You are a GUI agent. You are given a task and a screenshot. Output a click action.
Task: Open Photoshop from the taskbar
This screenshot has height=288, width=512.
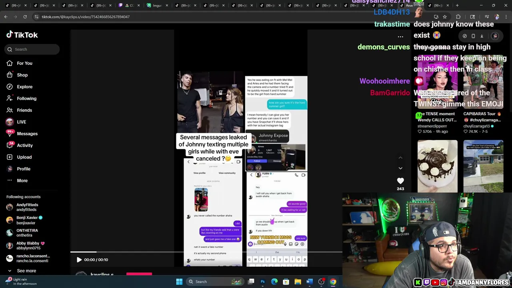click(263, 282)
